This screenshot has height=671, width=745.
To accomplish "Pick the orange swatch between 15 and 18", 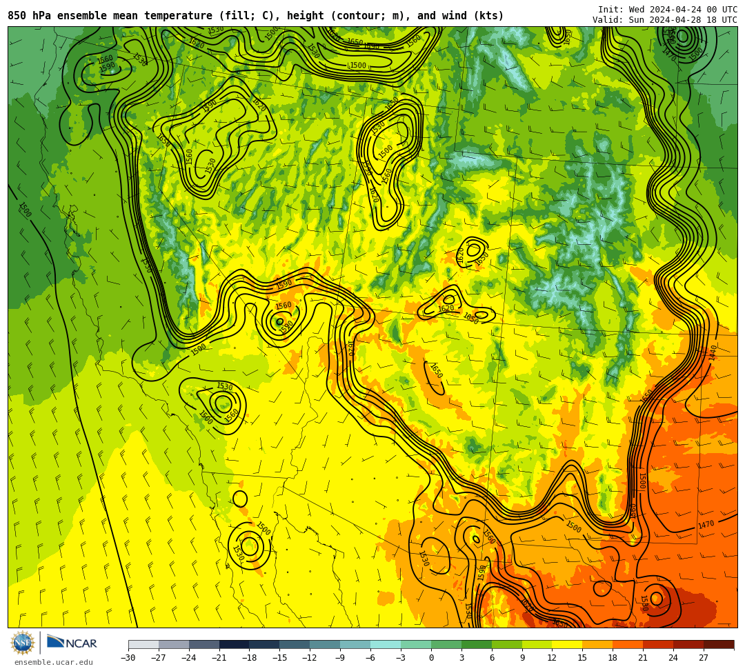I will [x=597, y=644].
